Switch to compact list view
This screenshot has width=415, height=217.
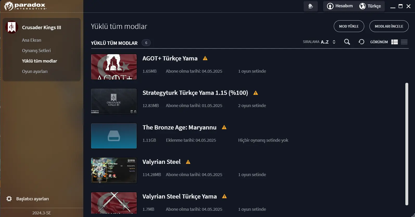click(404, 42)
